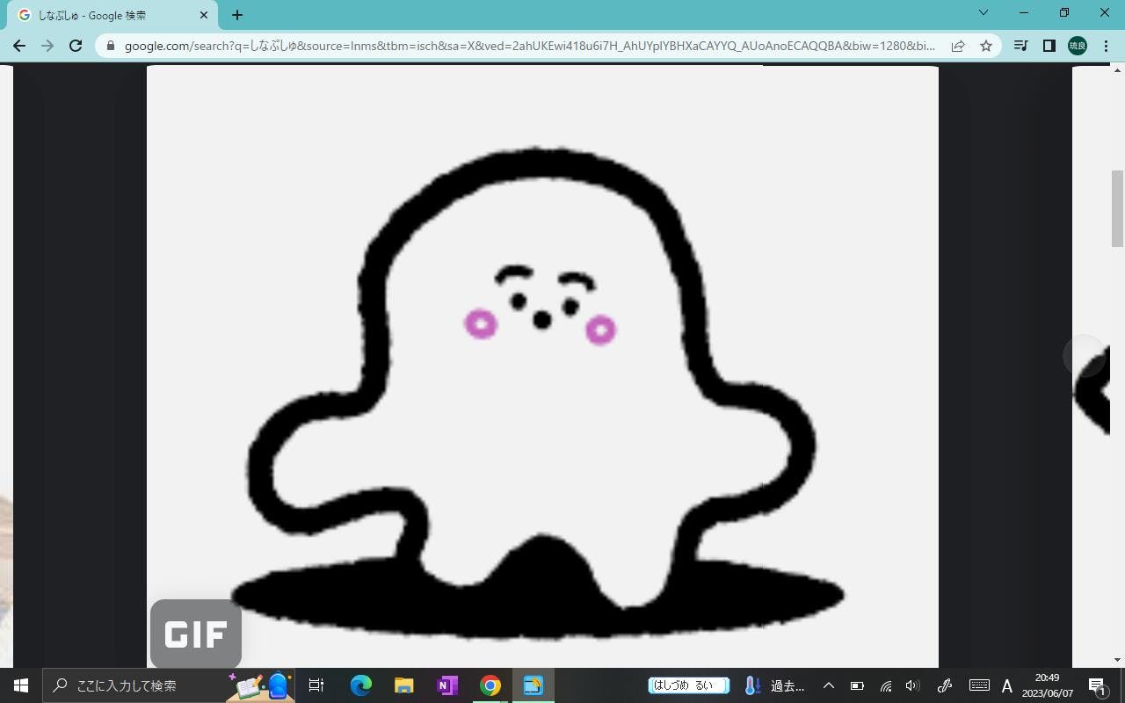Open the Chrome three-dot menu
Viewport: 1125px width, 703px height.
point(1106,46)
